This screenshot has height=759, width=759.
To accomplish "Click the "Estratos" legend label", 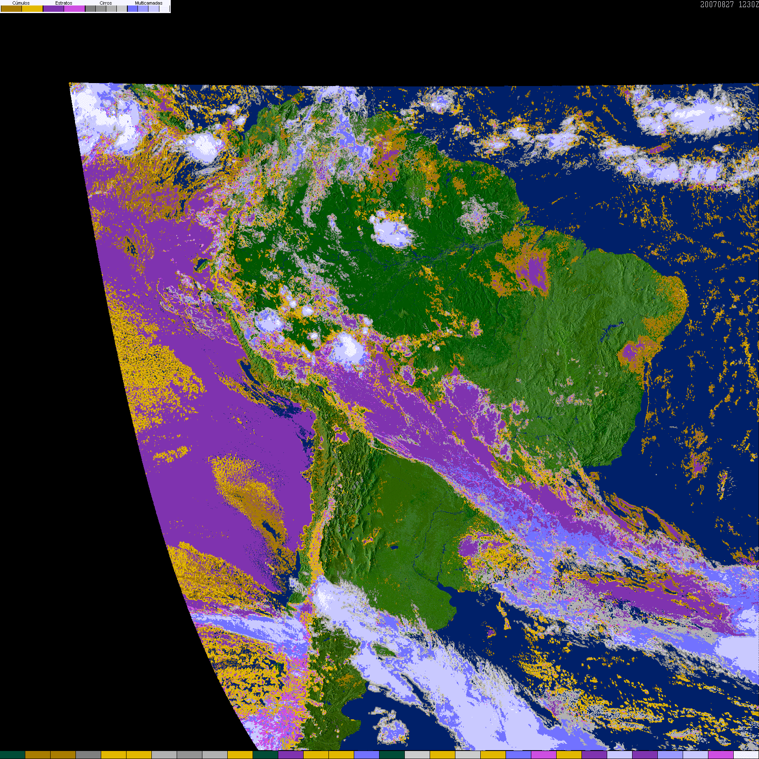I will pos(64,3).
